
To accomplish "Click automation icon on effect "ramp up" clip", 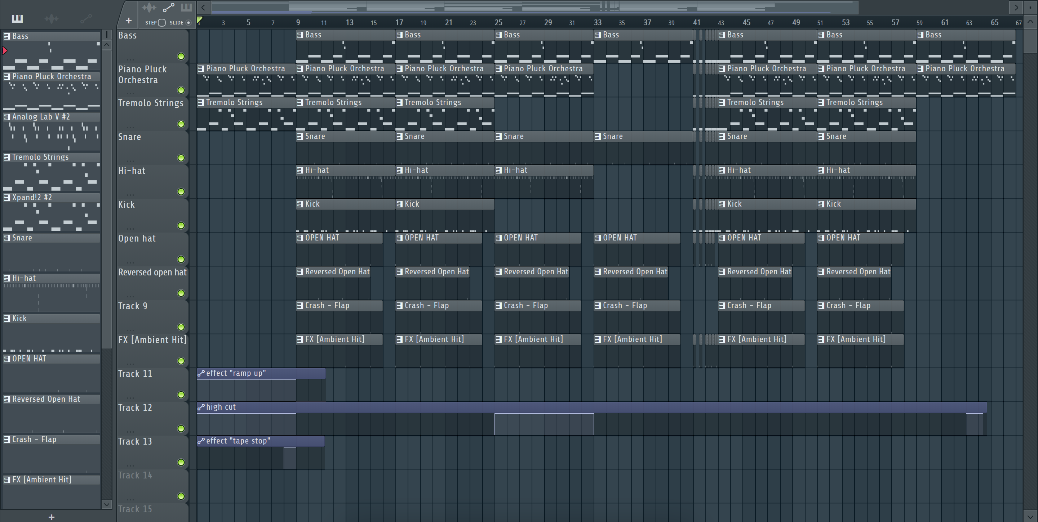I will [x=201, y=373].
